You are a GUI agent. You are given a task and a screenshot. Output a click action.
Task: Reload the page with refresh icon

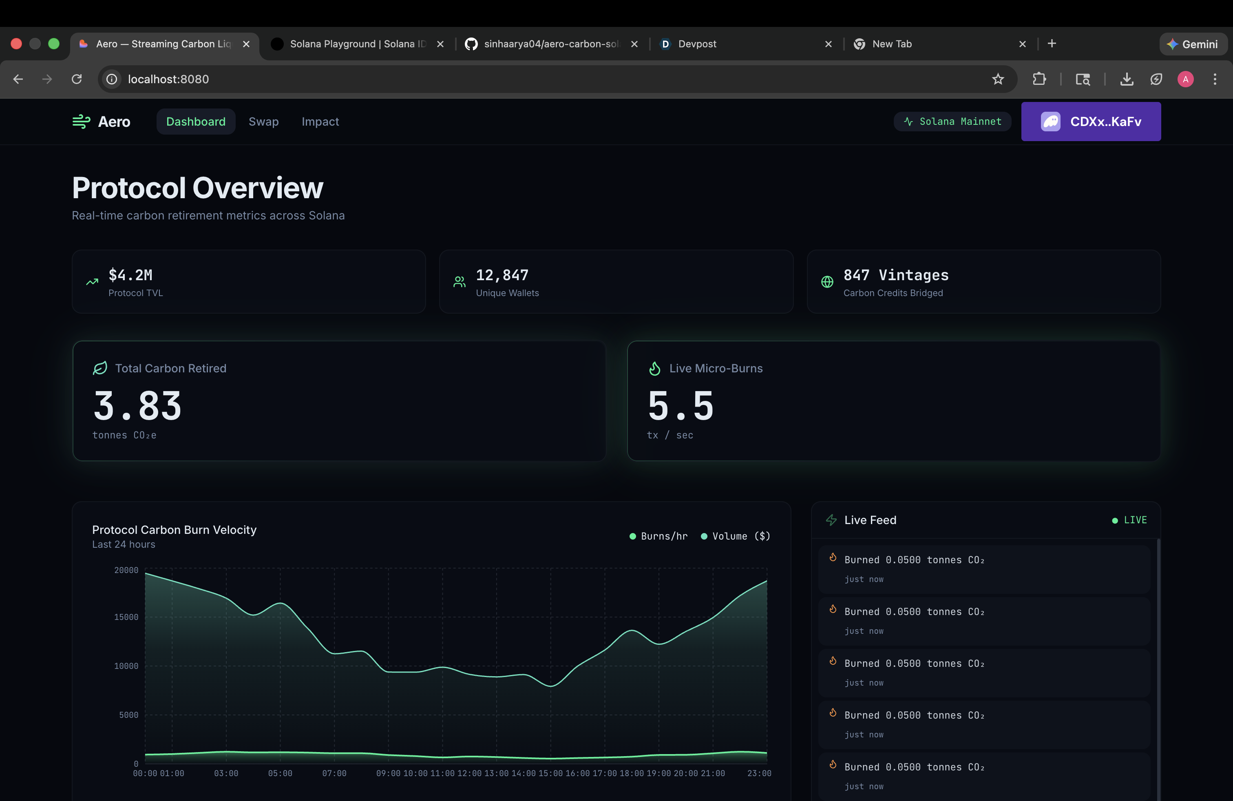click(x=77, y=79)
